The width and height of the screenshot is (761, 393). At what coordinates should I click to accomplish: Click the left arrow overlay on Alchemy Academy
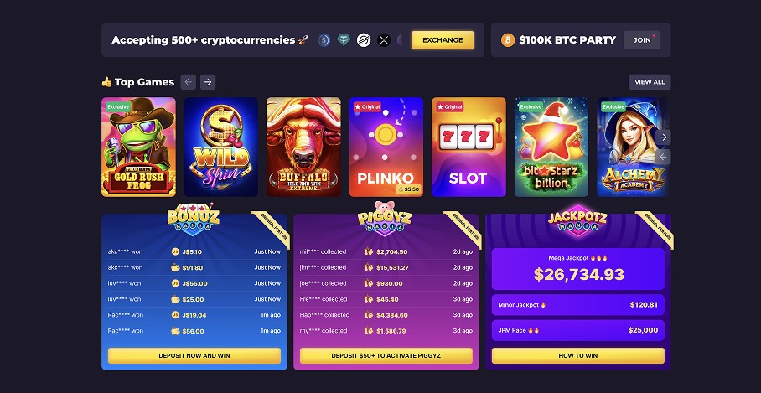[x=663, y=157]
